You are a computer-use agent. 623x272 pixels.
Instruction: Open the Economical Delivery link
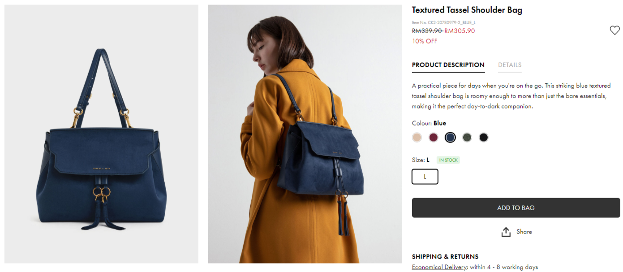click(x=439, y=267)
